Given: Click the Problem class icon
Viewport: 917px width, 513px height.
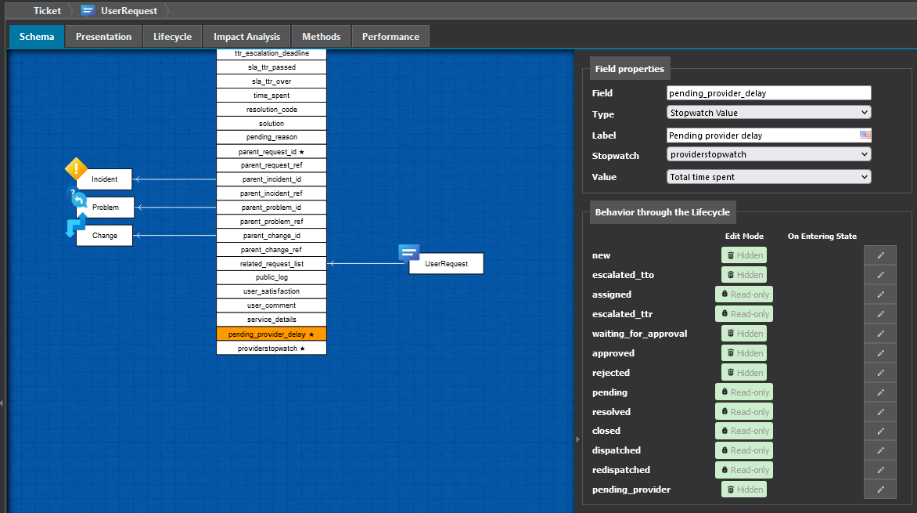Looking at the screenshot, I should coord(77,198).
